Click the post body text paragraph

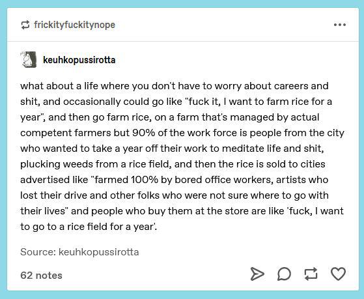(182, 156)
